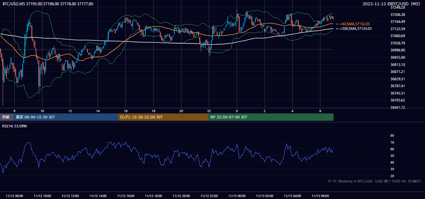Click the 11/13 06:00 time label
Viewport: 425px width, 199px height.
[x=320, y=196]
